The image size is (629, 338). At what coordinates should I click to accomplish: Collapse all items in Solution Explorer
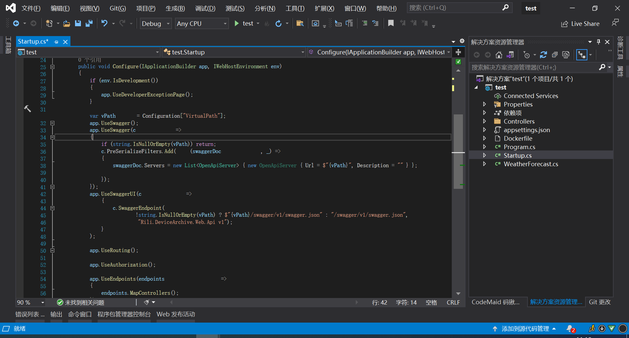[x=555, y=55]
